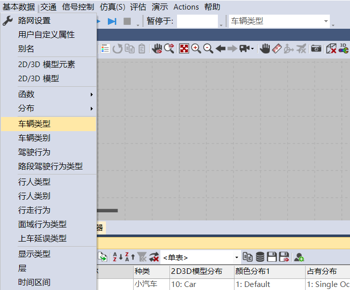Viewport: 350px width, 290px height.
Task: Click the cube with red X icon
Action: click(331, 48)
